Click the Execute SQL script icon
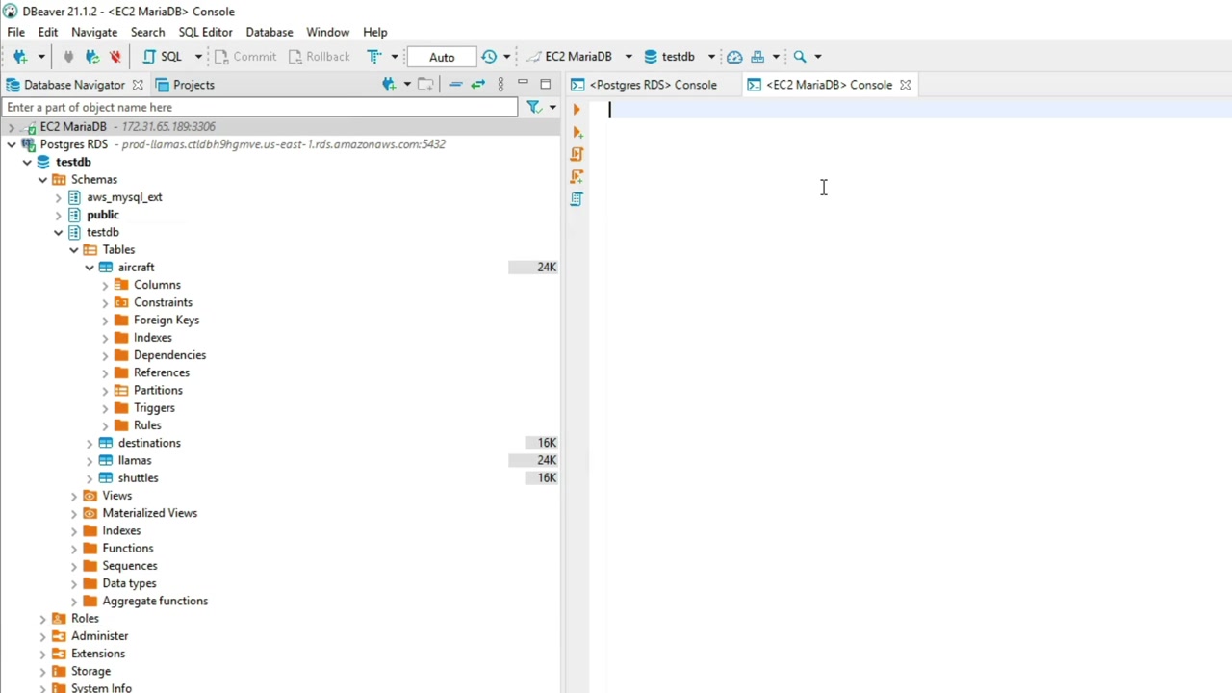The width and height of the screenshot is (1232, 693). tap(577, 154)
